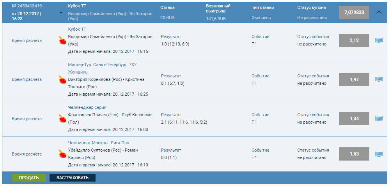The image size is (390, 187).
Task: Click table tennis icon beside Убайдулло Султонов match
Action: coord(62,154)
